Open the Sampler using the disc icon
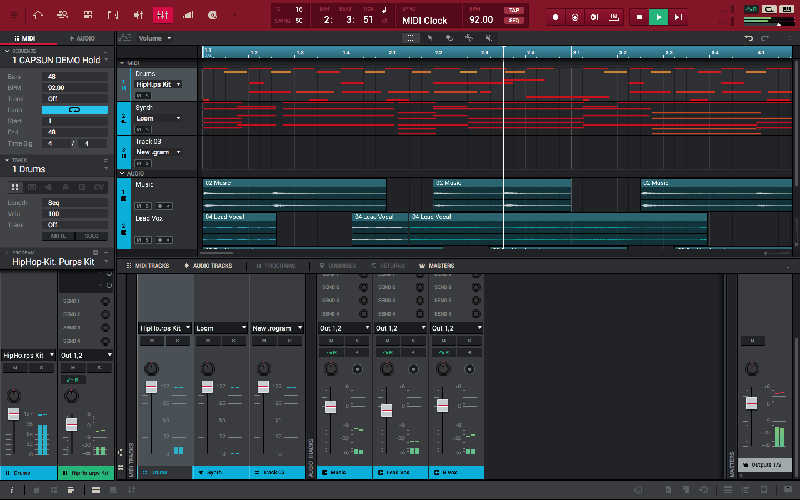This screenshot has width=800, height=500. (x=213, y=15)
